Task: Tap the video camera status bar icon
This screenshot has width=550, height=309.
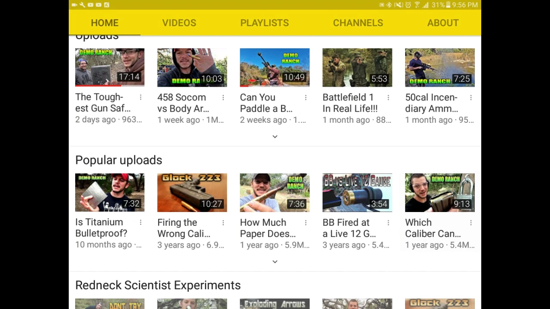Action: point(74,5)
